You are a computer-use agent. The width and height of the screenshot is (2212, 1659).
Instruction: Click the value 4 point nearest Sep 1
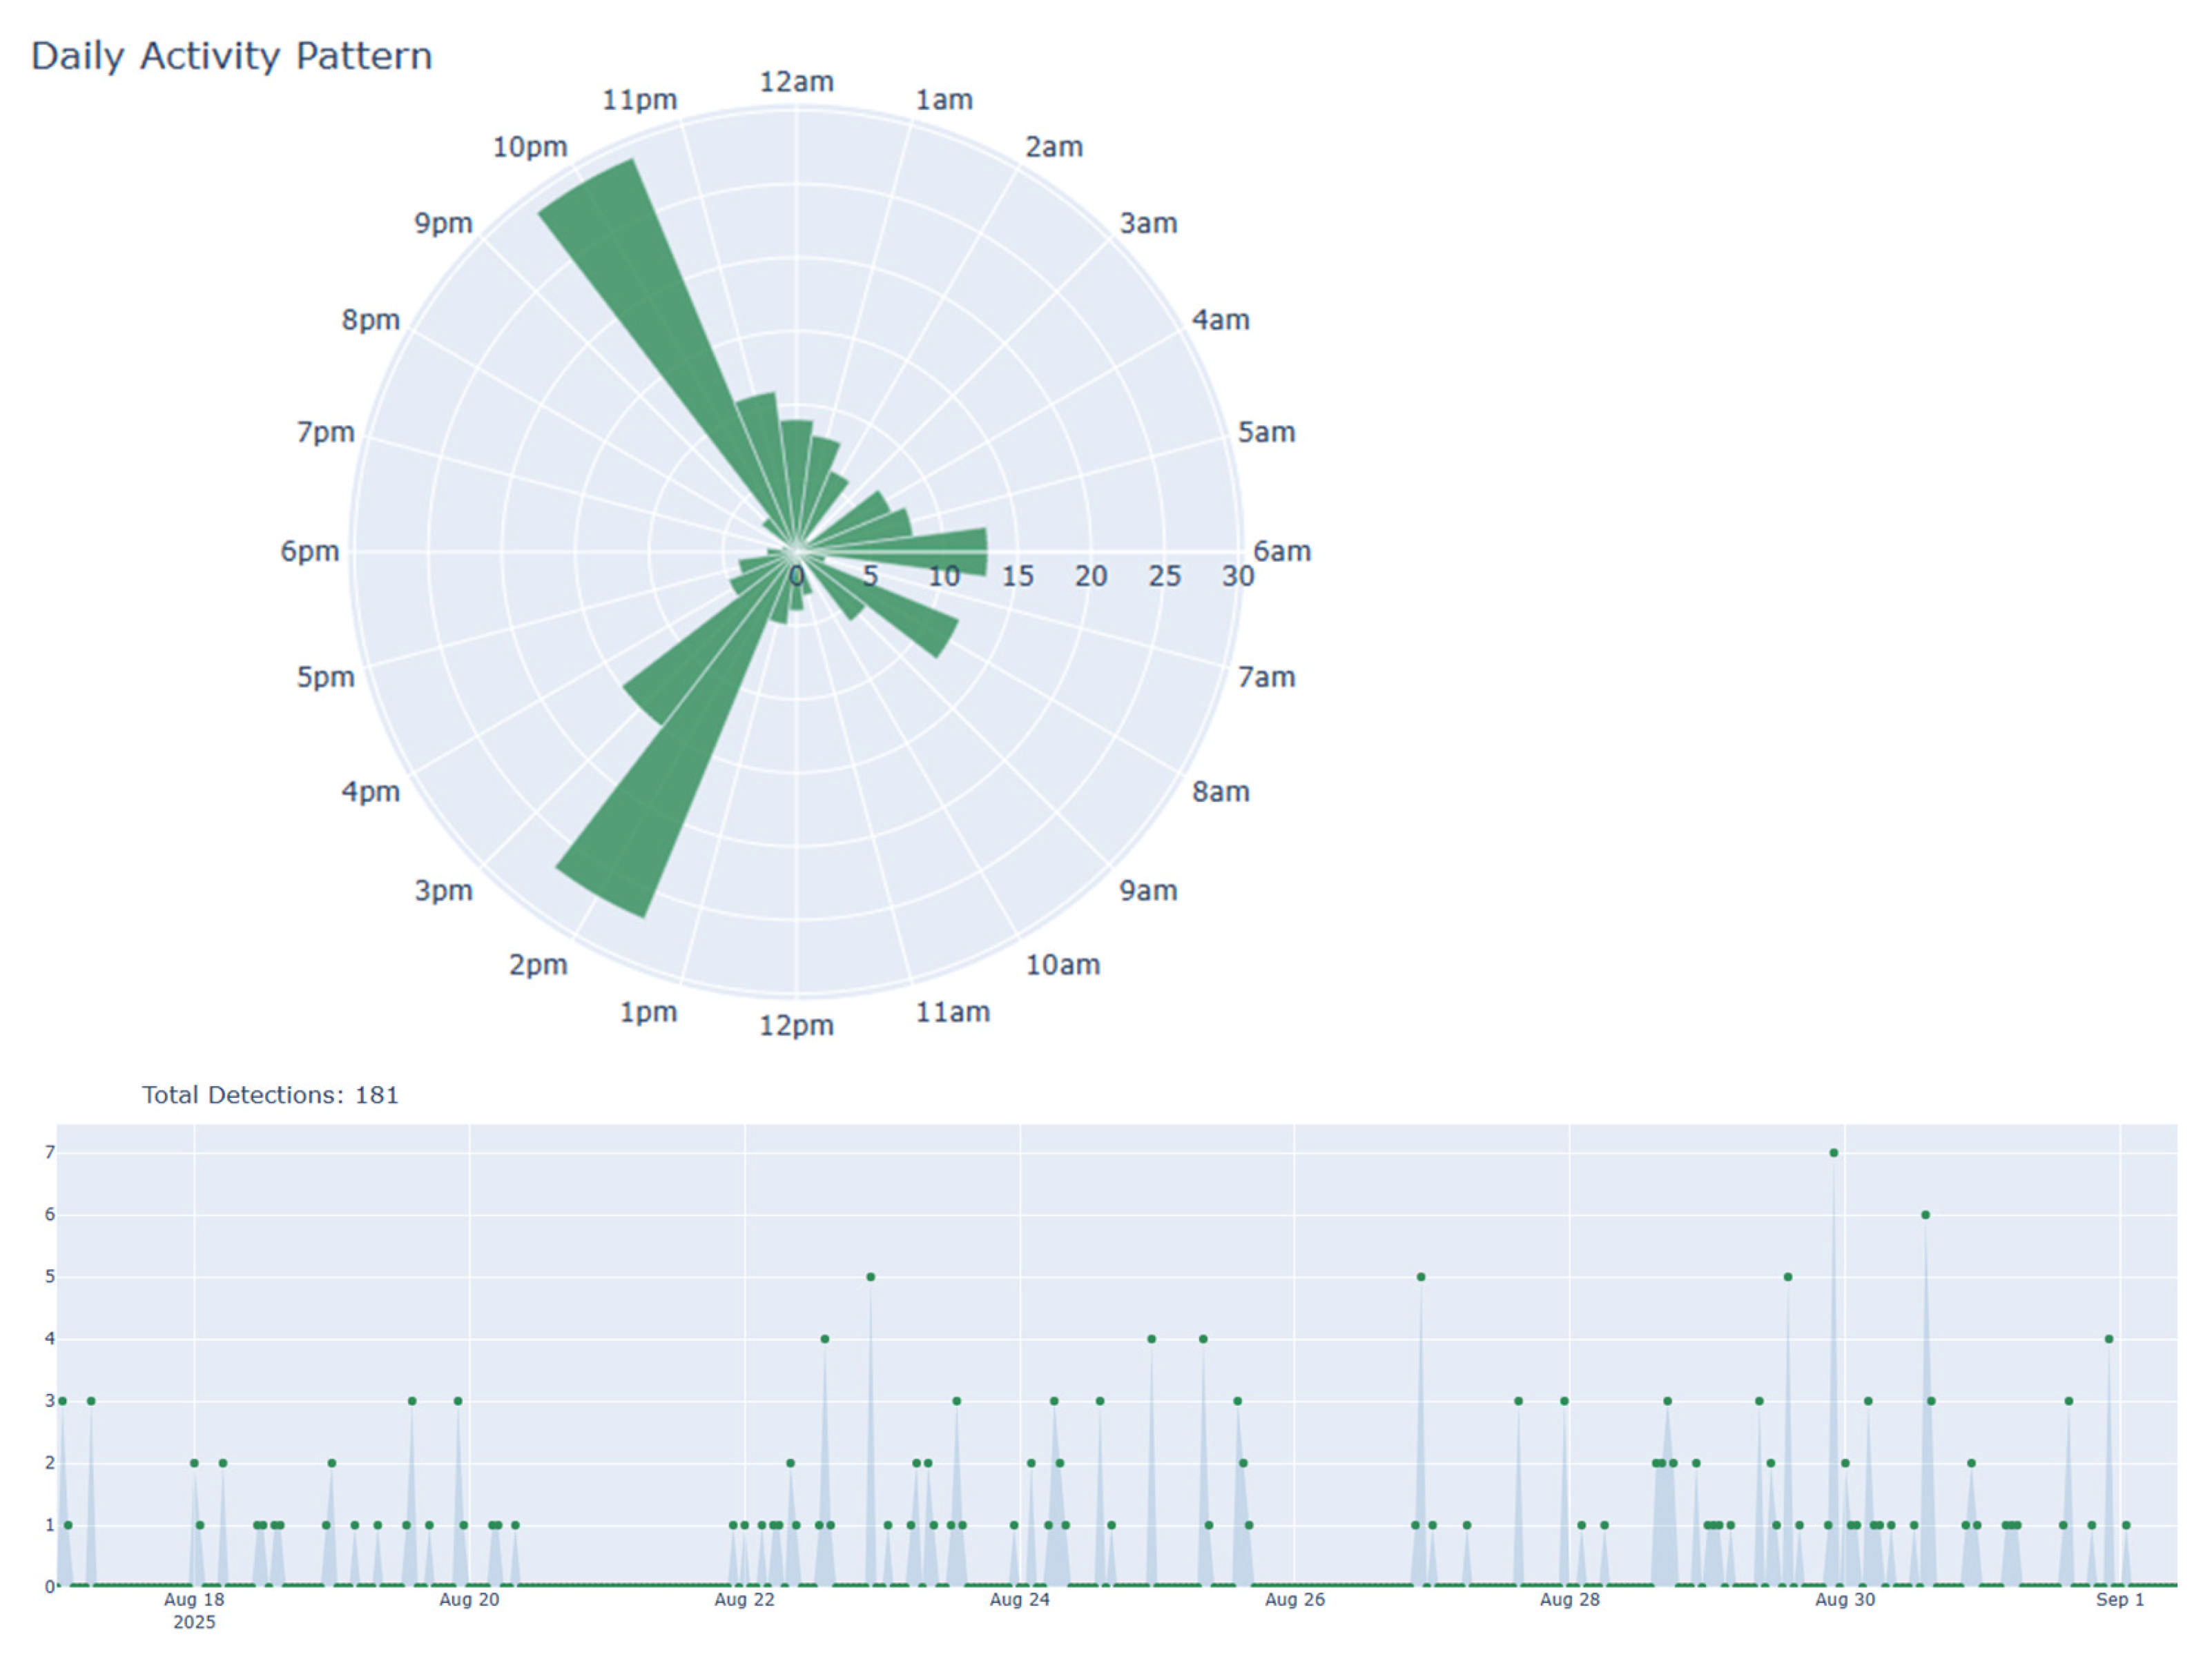2108,1338
